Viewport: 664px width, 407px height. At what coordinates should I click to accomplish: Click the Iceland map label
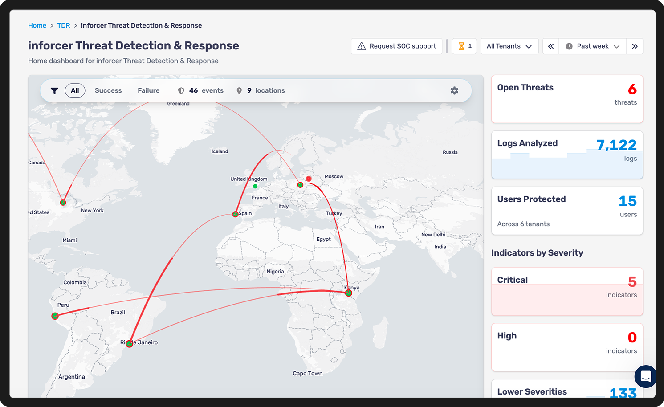click(220, 151)
